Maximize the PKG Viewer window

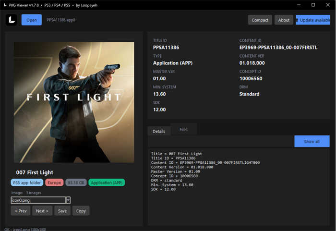[x=313, y=5]
